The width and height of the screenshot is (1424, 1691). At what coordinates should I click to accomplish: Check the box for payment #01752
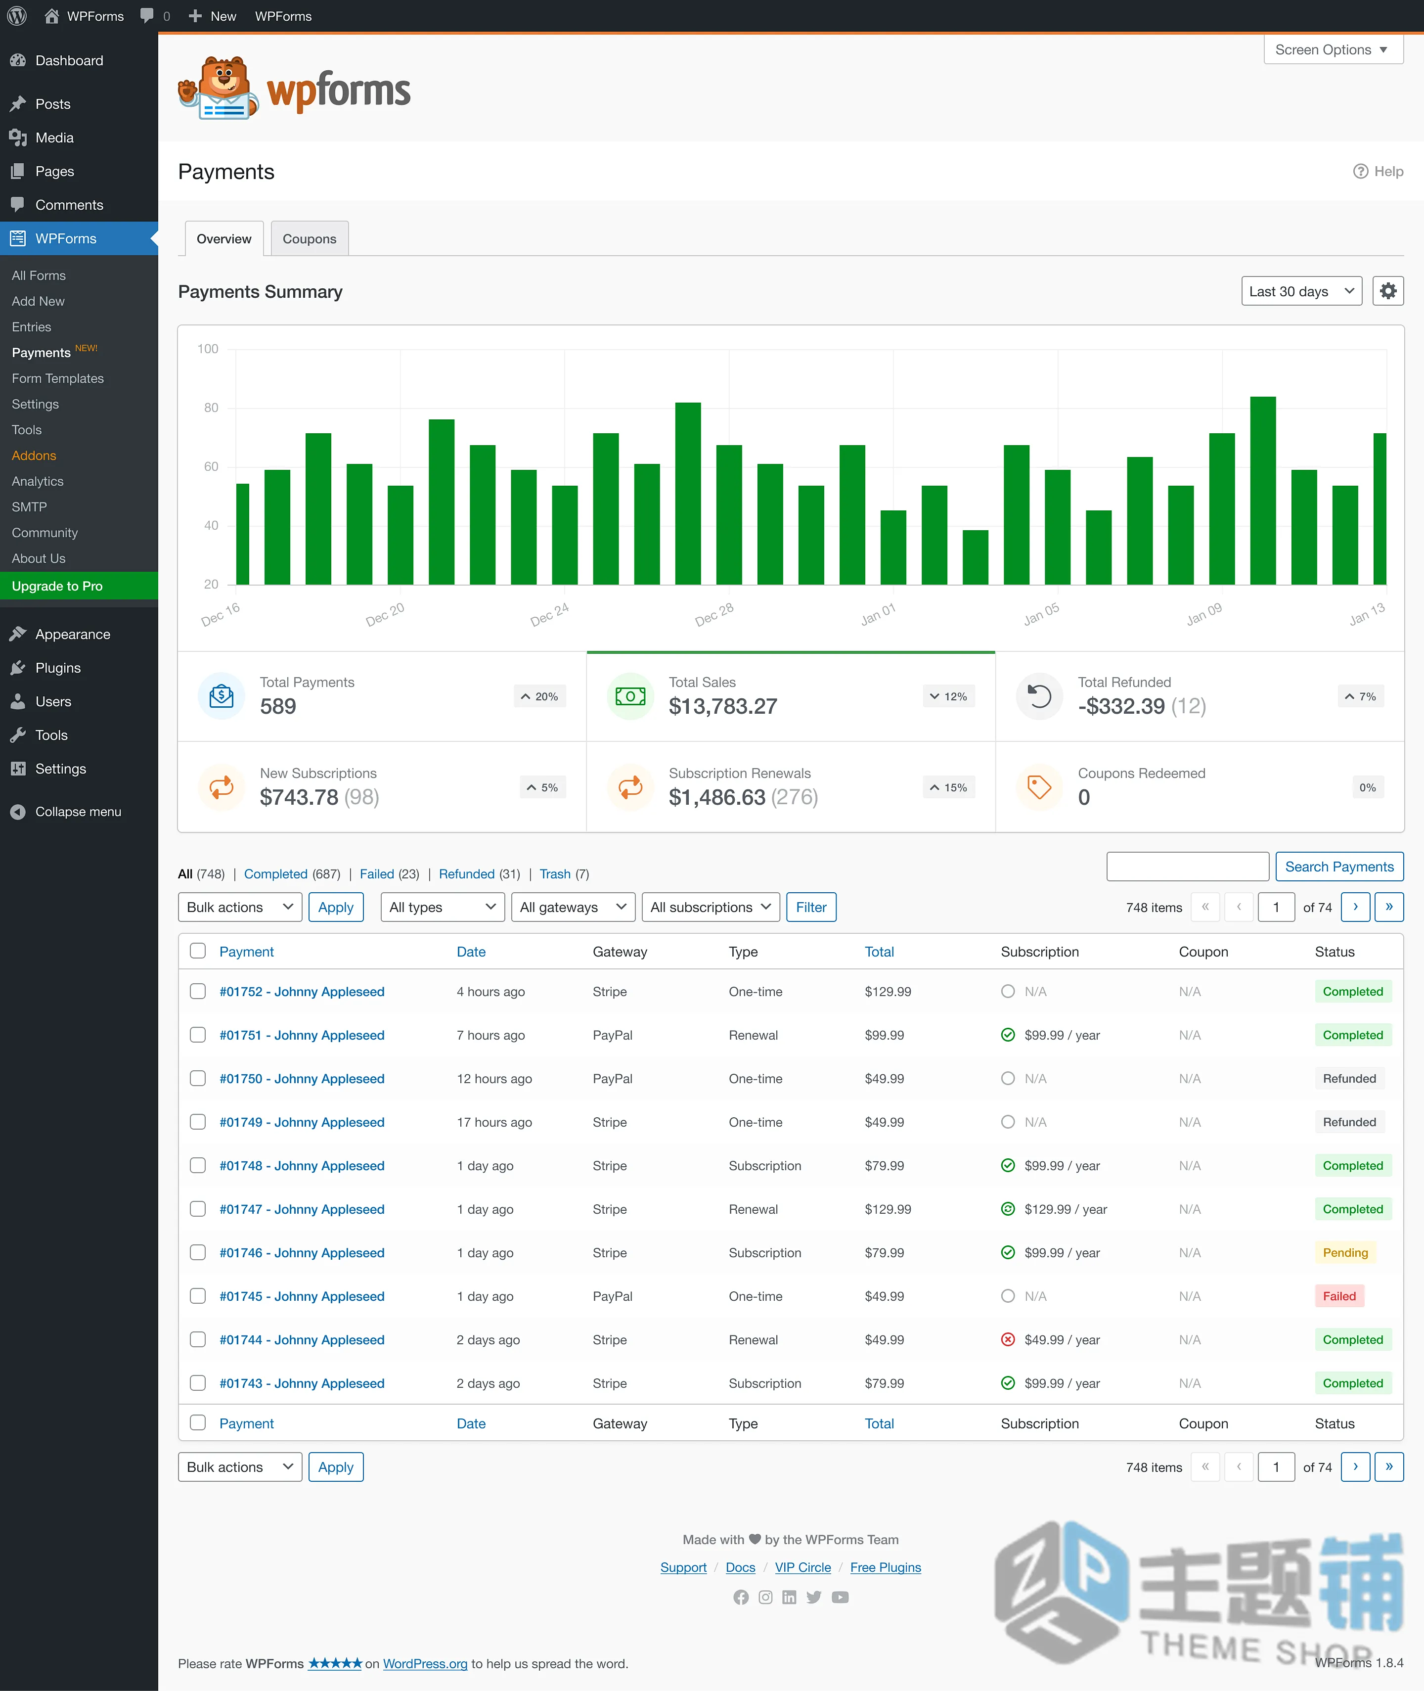198,992
